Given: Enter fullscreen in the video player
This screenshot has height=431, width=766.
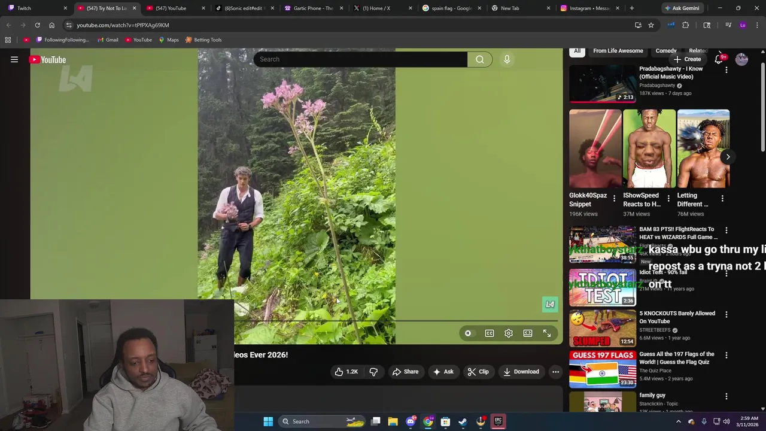Looking at the screenshot, I should tap(547, 333).
